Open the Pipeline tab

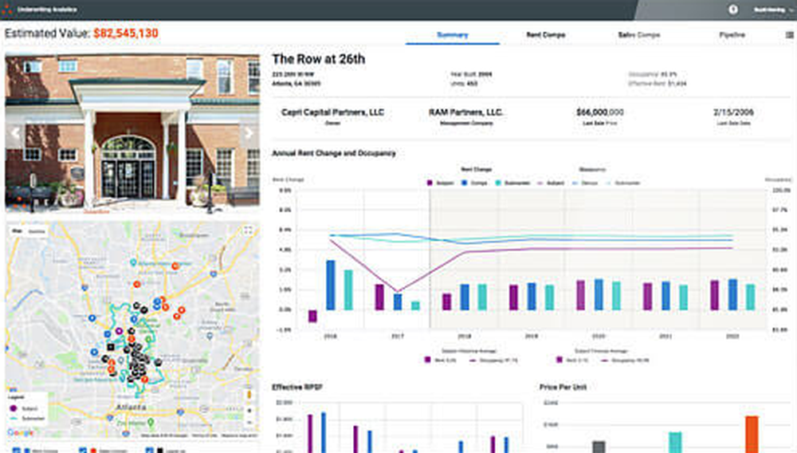click(732, 35)
